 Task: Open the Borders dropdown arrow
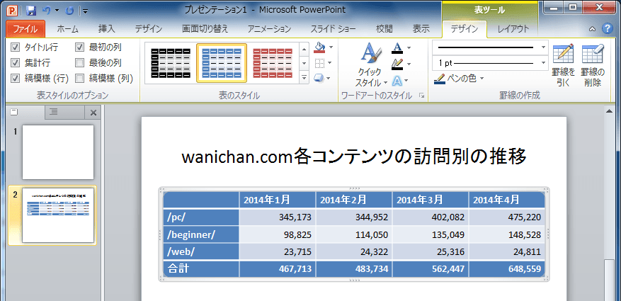[x=330, y=63]
